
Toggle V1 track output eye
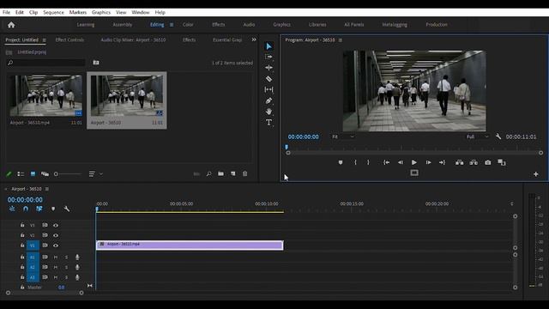tap(56, 245)
